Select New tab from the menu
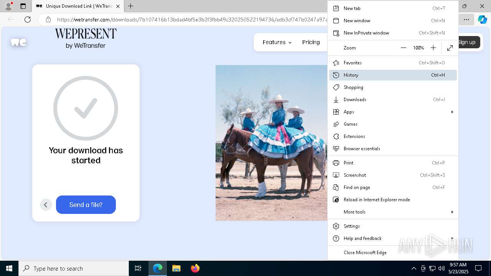This screenshot has height=276, width=491. pos(393,8)
